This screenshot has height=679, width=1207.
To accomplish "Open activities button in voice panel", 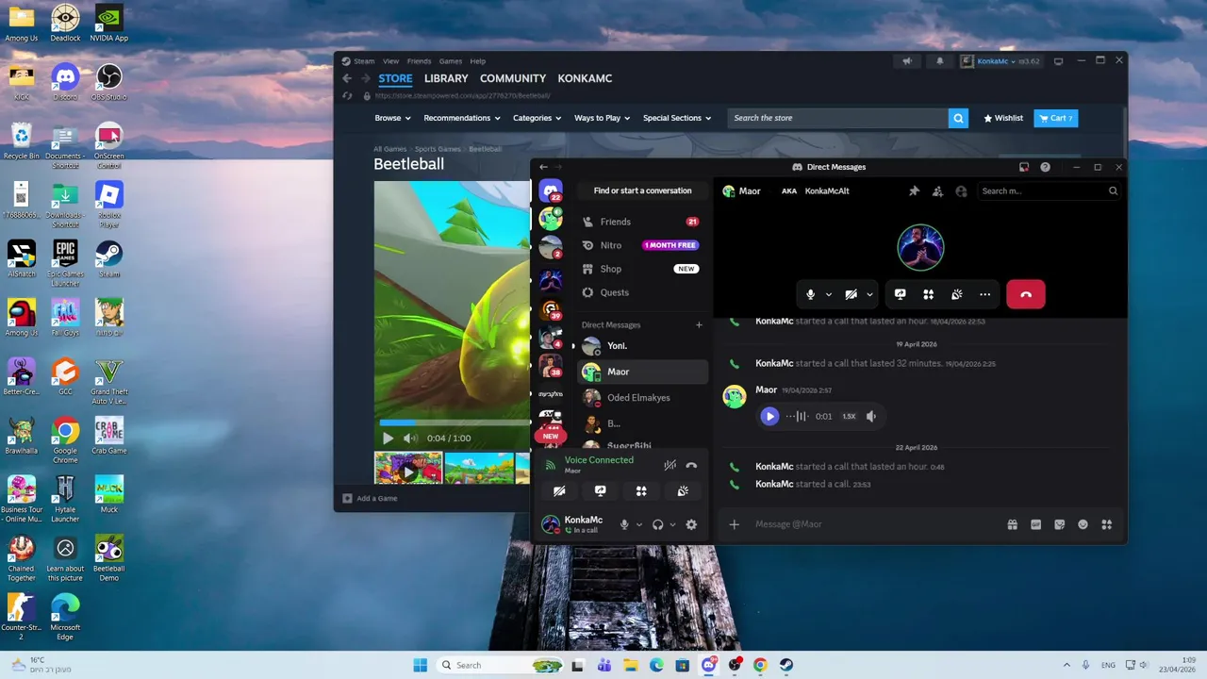I will click(x=641, y=491).
